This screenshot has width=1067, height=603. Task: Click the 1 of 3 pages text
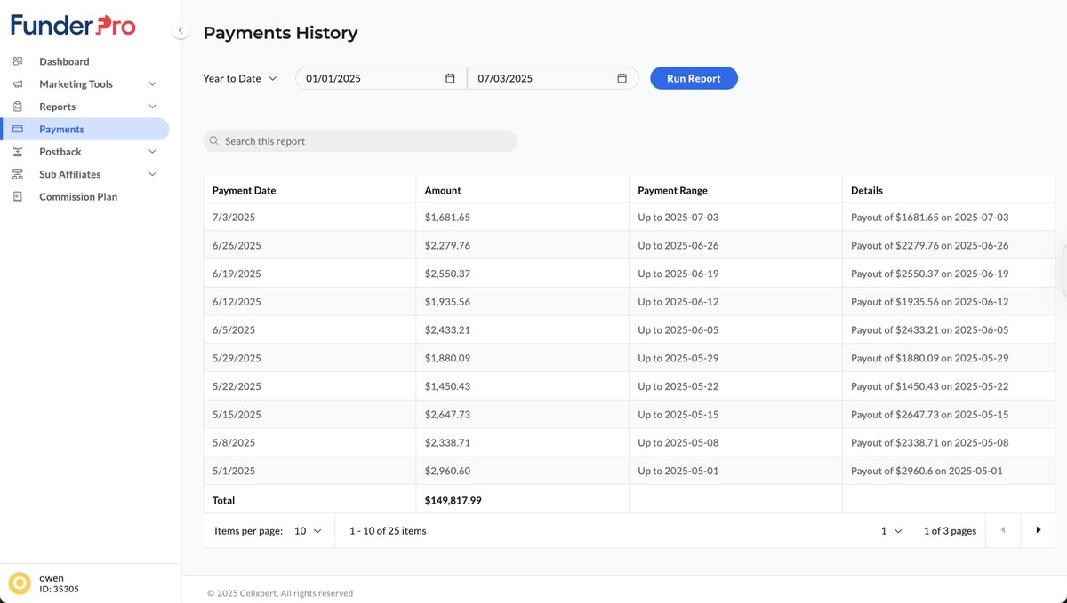click(950, 530)
